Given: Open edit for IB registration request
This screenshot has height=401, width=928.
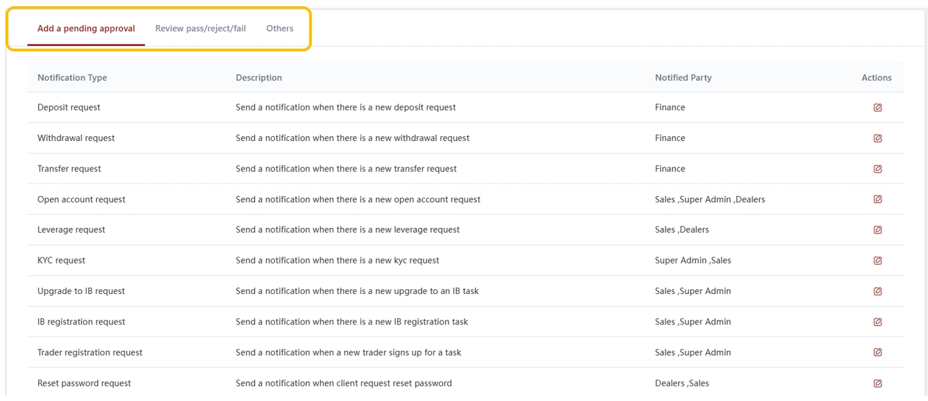Looking at the screenshot, I should tap(877, 322).
